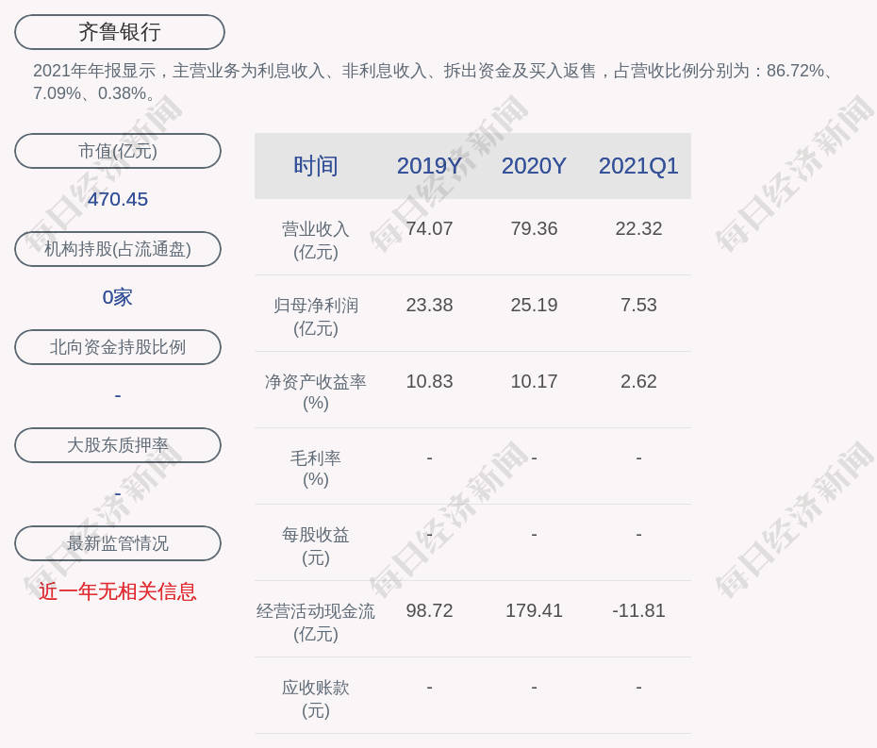Click the 大股东质押率 label pill
This screenshot has height=748, width=877.
pyautogui.click(x=118, y=445)
